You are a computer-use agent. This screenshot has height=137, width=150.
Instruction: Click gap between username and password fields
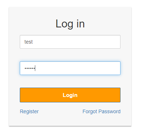click(x=70, y=55)
